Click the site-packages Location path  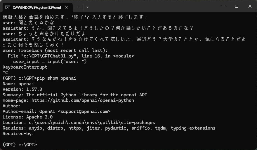click(x=92, y=123)
